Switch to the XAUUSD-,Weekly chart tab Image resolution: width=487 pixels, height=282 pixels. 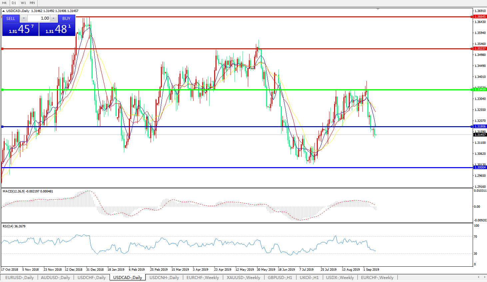point(243,277)
